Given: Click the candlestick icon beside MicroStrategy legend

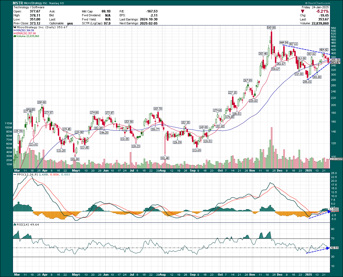Looking at the screenshot, I should coord(15,27).
